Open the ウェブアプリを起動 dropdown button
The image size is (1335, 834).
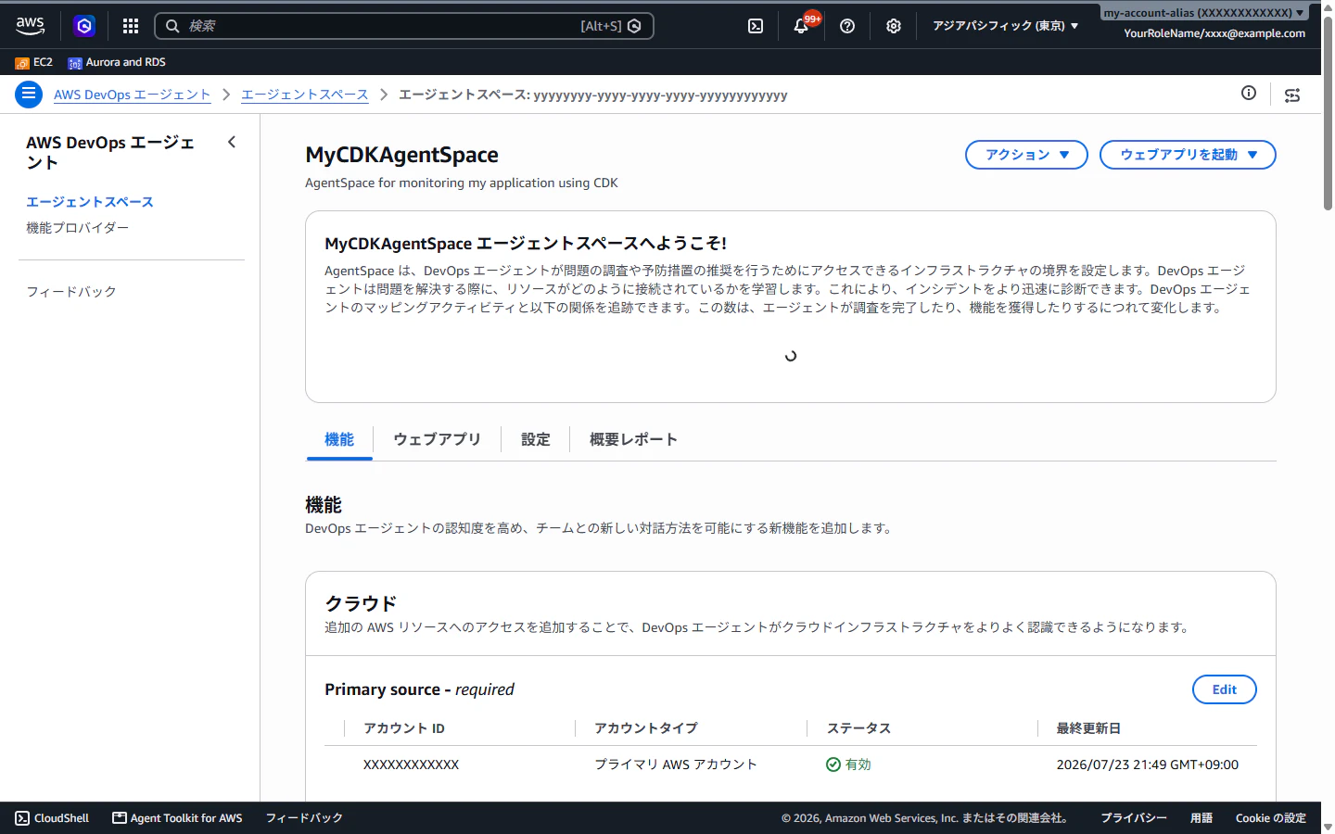pos(1188,155)
